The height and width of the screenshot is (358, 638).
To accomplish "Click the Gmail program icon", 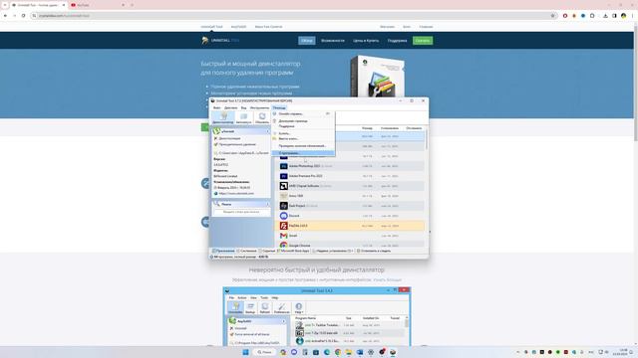I will coord(283,236).
